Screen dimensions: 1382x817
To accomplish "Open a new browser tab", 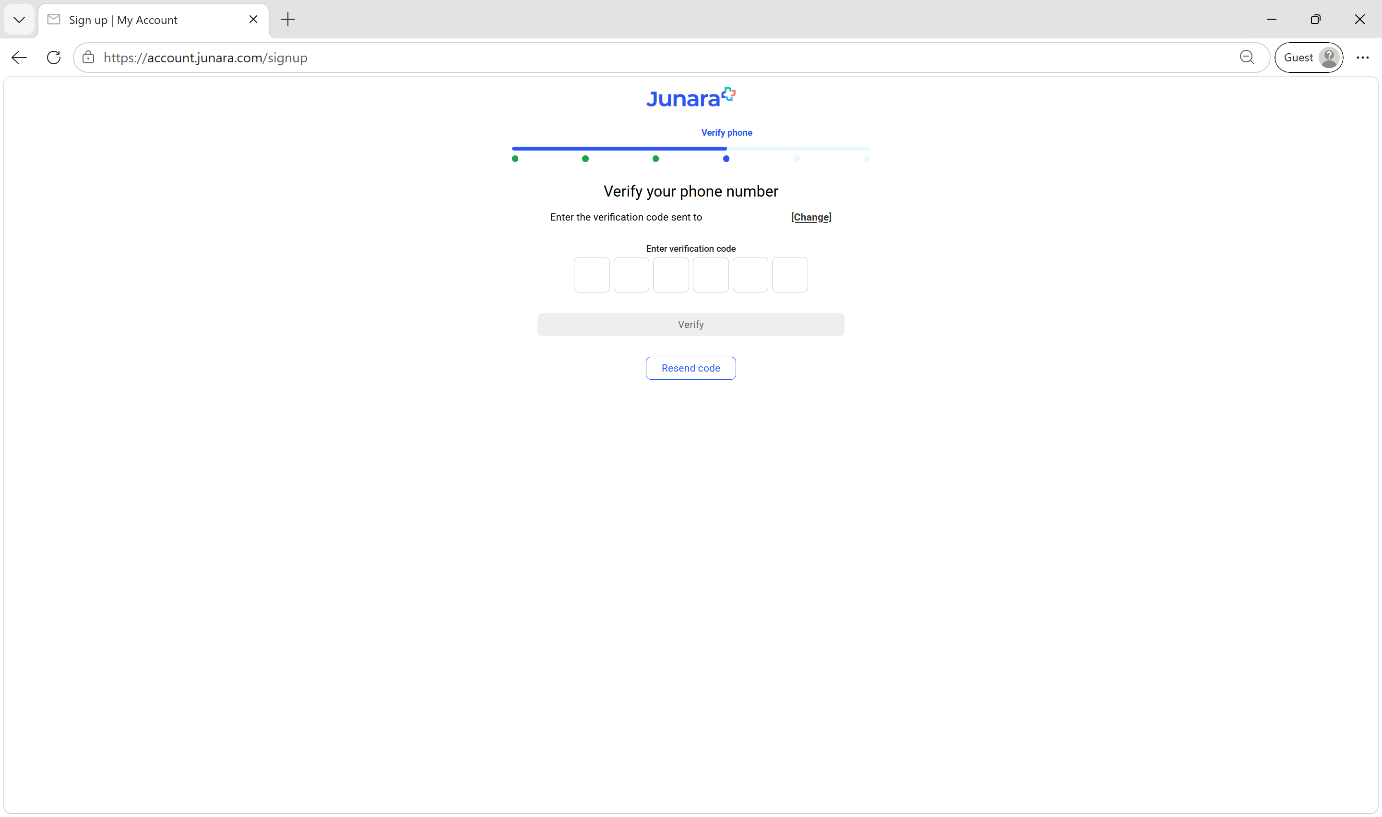I will tap(288, 20).
